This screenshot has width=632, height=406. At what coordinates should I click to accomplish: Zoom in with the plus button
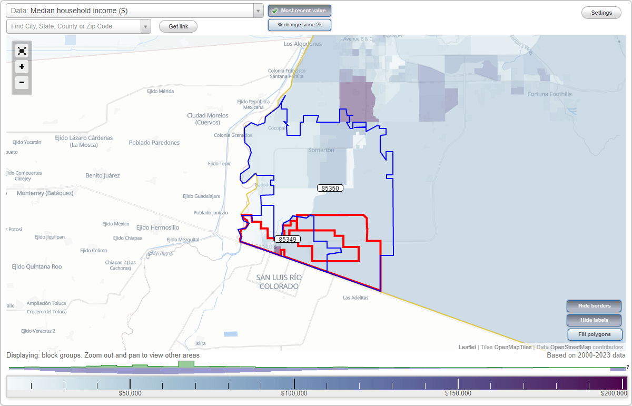coord(22,67)
